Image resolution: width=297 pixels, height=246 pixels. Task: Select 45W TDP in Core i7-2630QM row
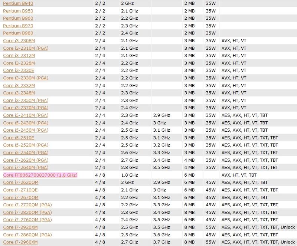[x=210, y=182]
